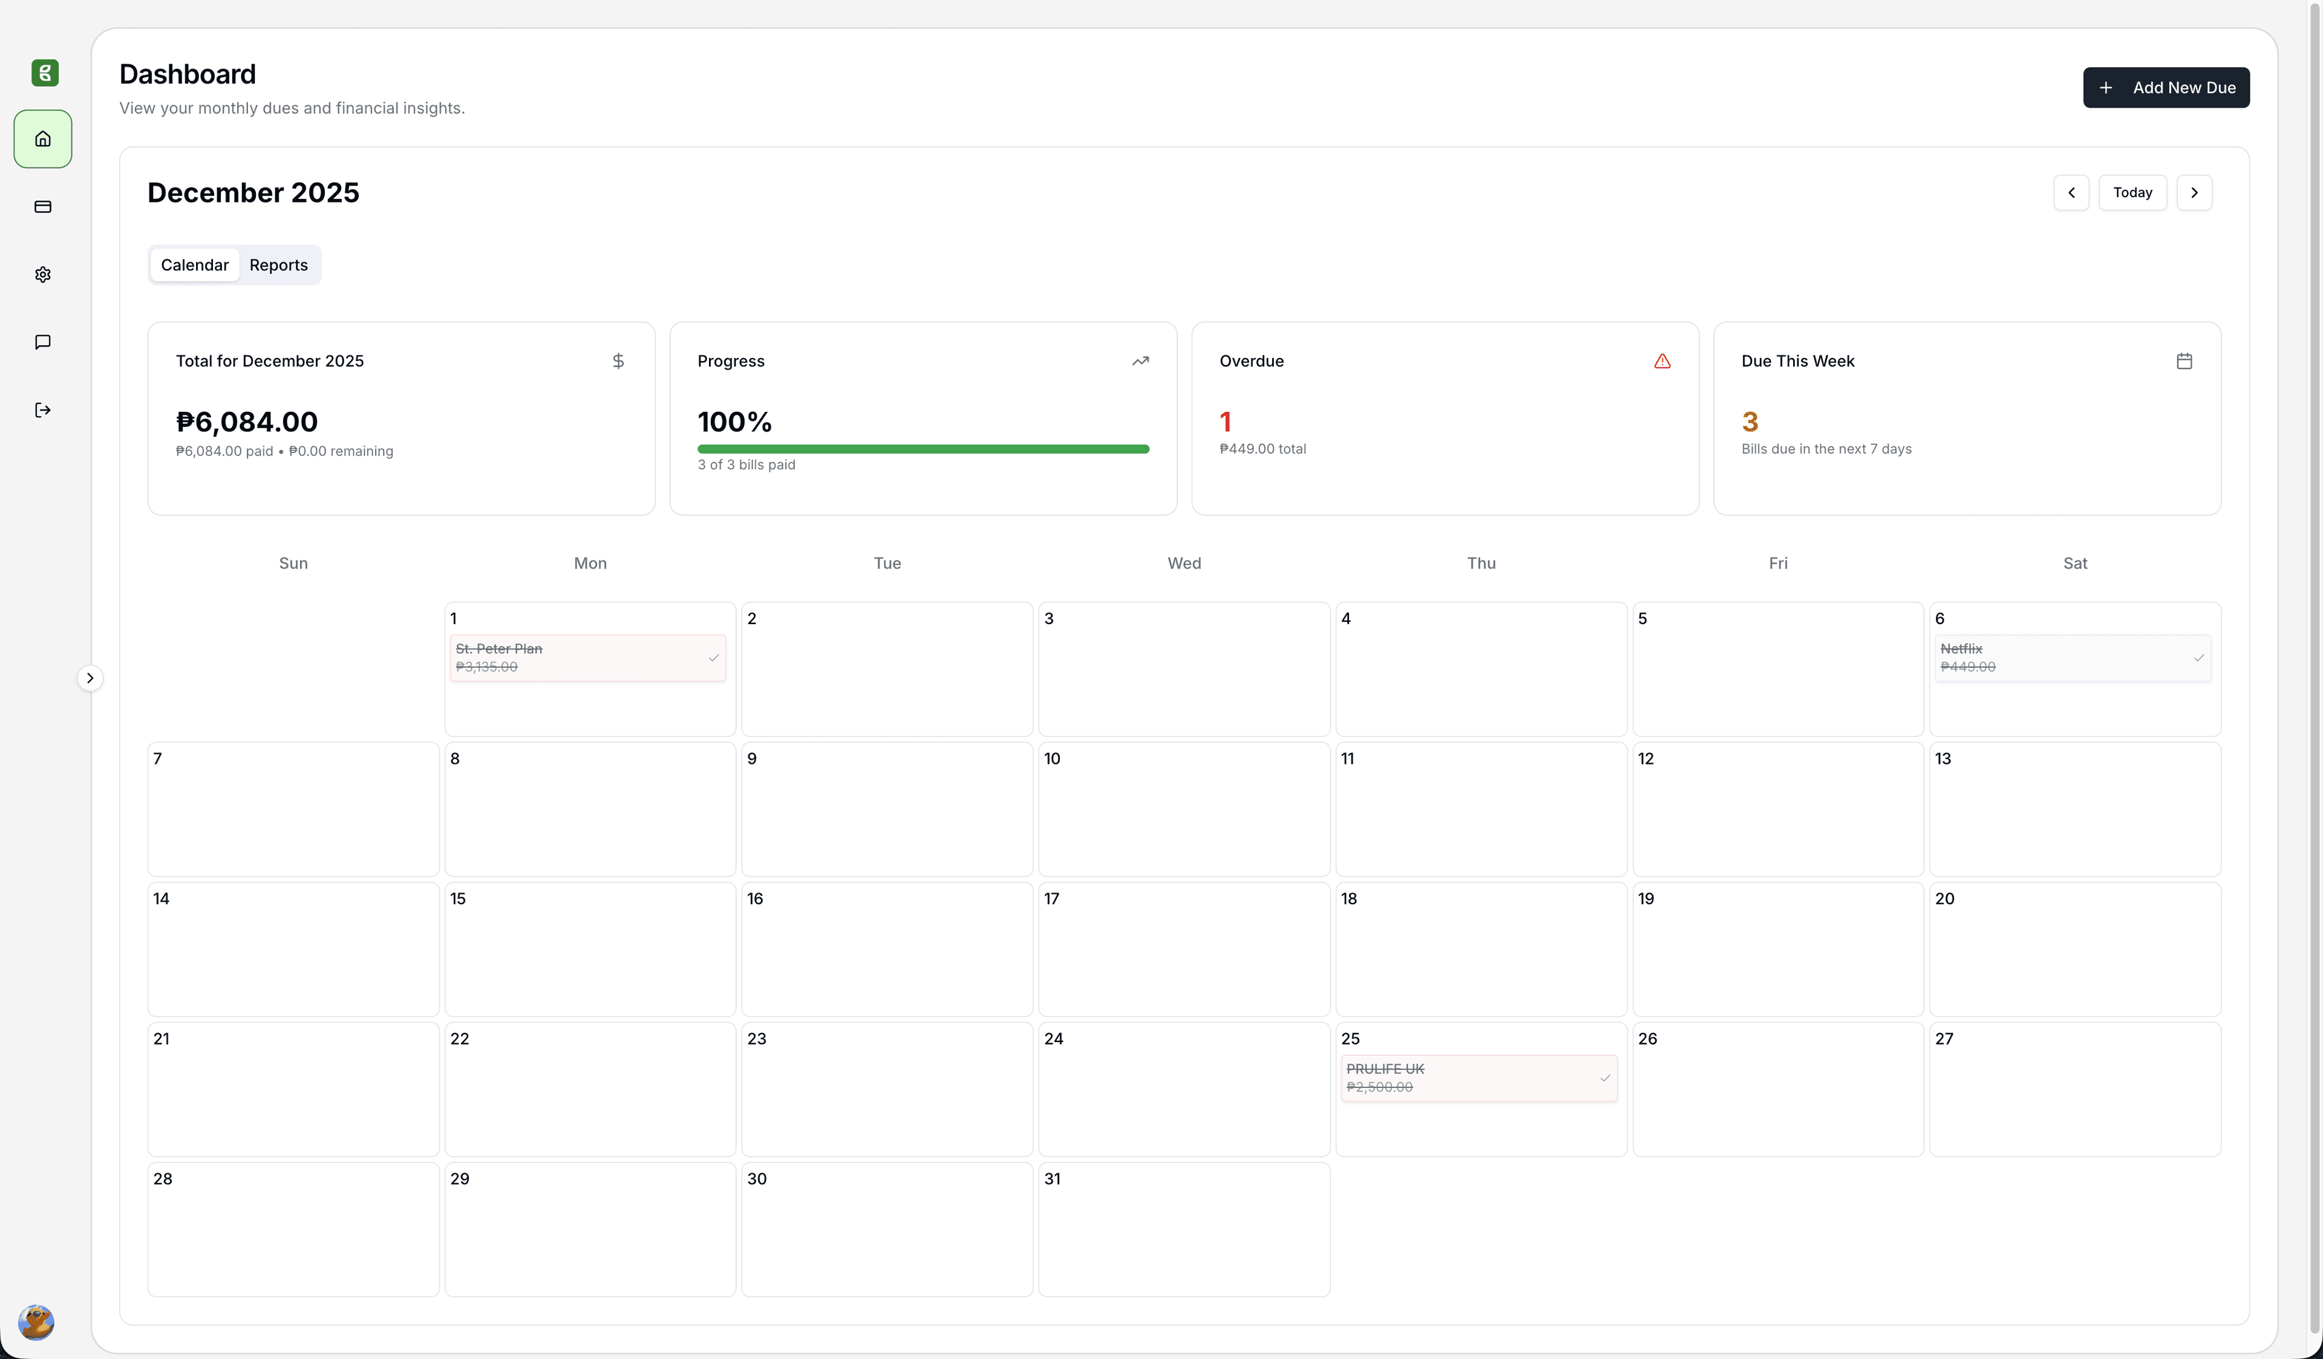Toggle paid checkmark on Netflix bill

[2198, 658]
